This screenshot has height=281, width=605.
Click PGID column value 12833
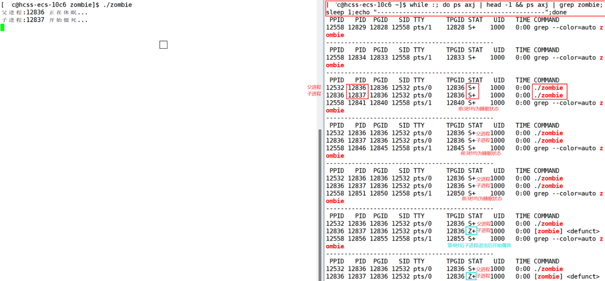coord(379,58)
